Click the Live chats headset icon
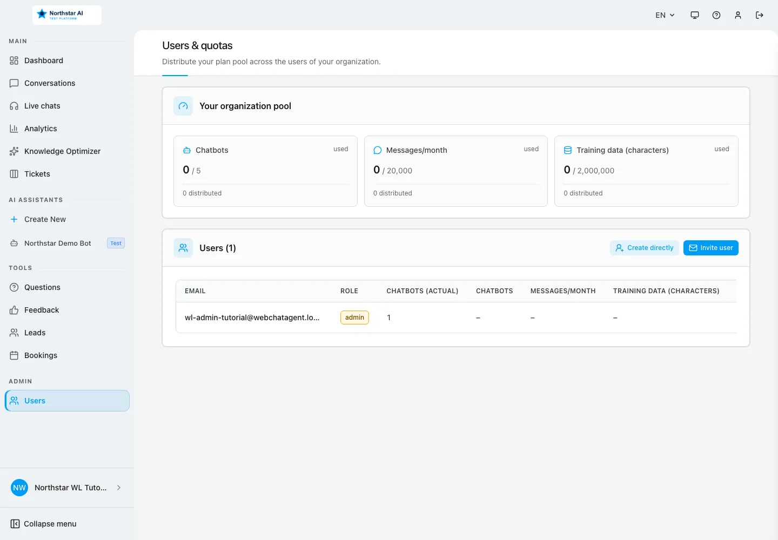Screen dimensions: 778x540 tap(14, 106)
